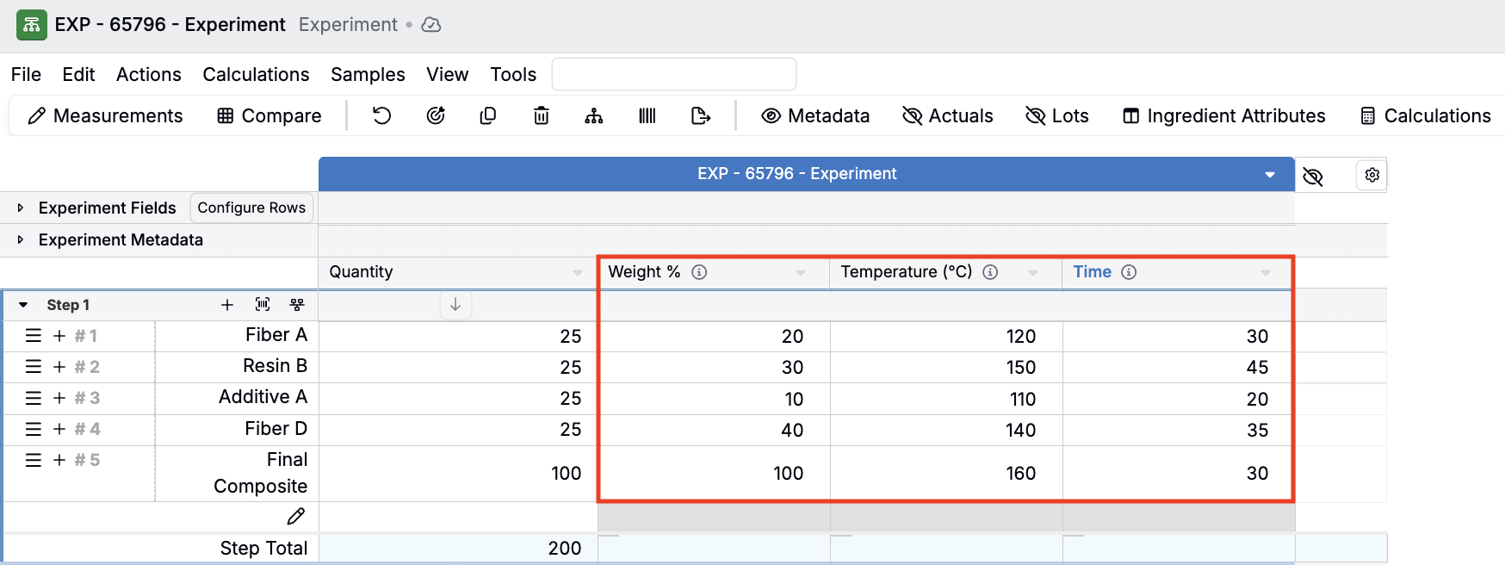Expand the Experiment Fields section
Screen dimensions: 1505x565
(x=21, y=208)
